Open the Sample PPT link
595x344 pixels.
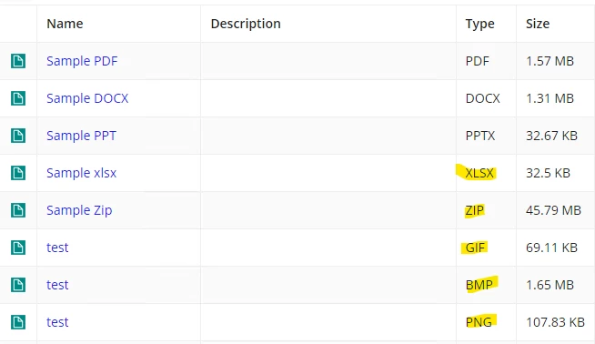point(81,136)
